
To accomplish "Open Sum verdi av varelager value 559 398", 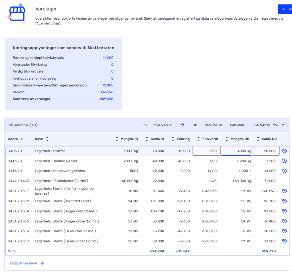I will 107,99.
